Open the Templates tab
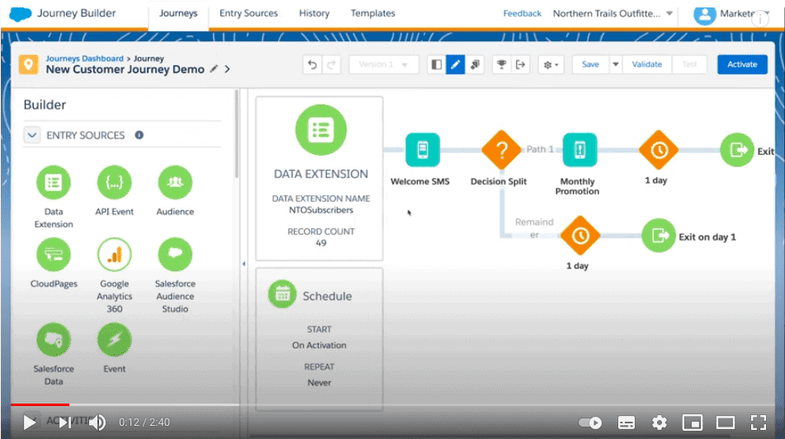This screenshot has width=785, height=439. tap(372, 13)
